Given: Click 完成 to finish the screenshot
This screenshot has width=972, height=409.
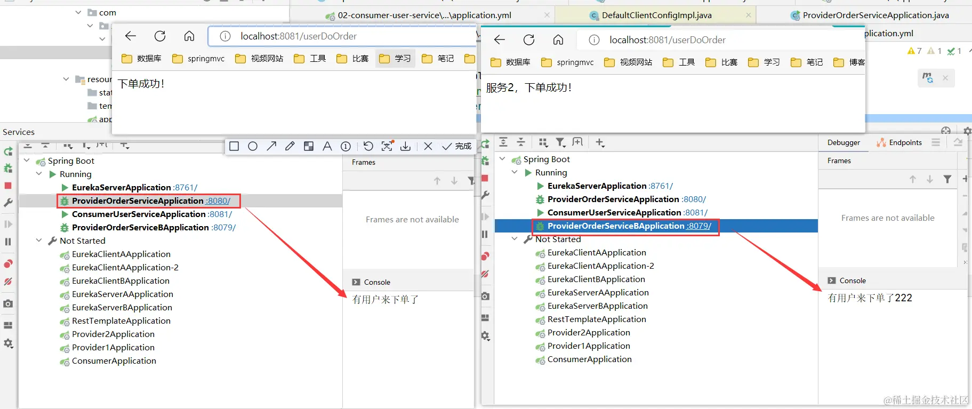Looking at the screenshot, I should pos(457,146).
